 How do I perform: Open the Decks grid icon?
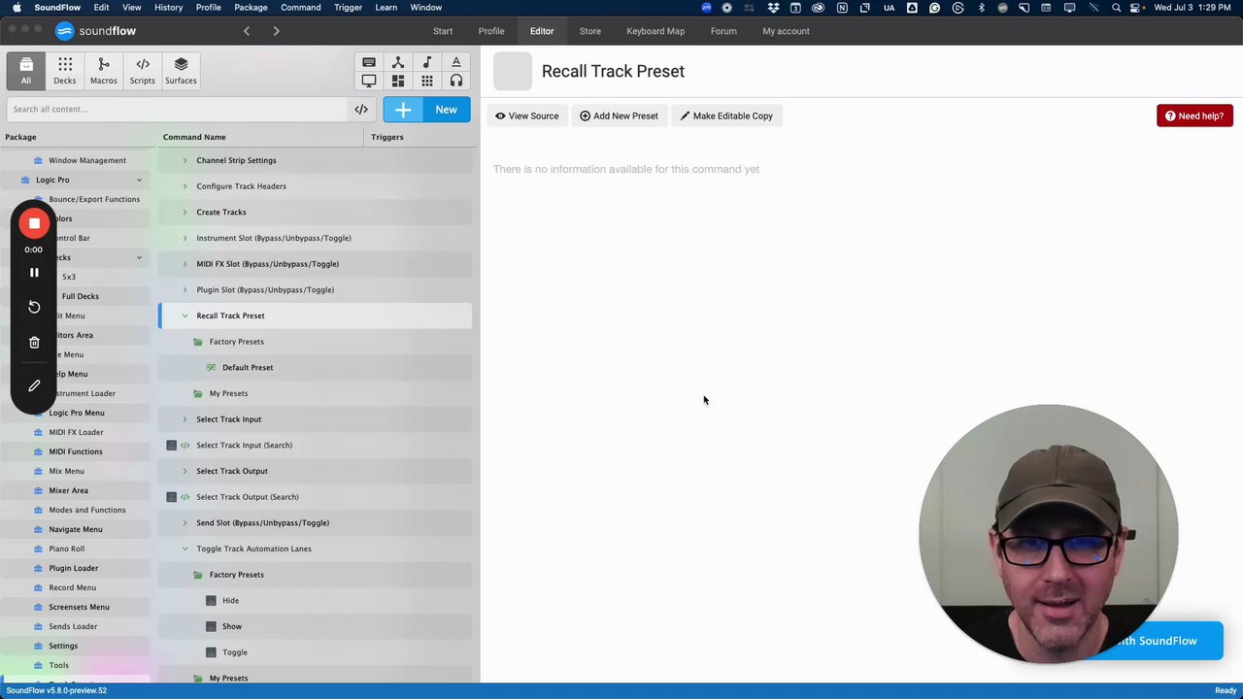pyautogui.click(x=65, y=71)
